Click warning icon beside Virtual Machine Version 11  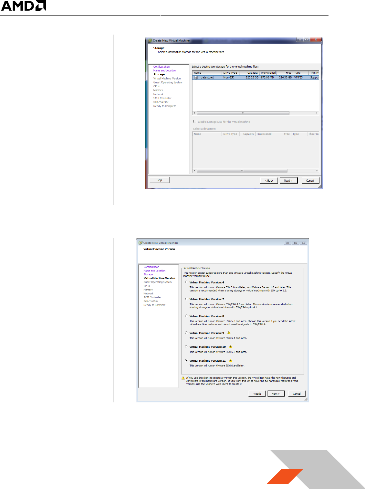coord(230,360)
